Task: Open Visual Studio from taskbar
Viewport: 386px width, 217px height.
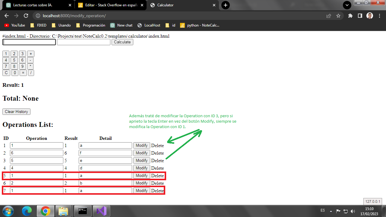Action: coord(101,211)
